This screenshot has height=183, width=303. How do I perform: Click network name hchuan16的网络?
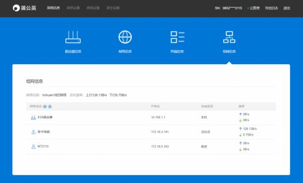click(55, 95)
